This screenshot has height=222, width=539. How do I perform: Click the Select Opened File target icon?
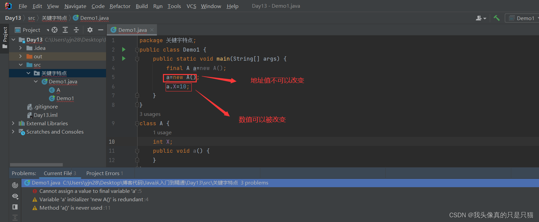pos(55,30)
